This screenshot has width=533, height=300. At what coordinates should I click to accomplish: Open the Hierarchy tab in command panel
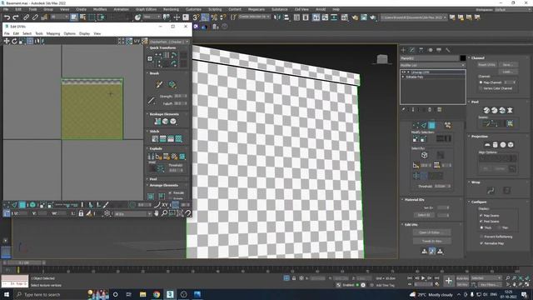click(x=421, y=50)
